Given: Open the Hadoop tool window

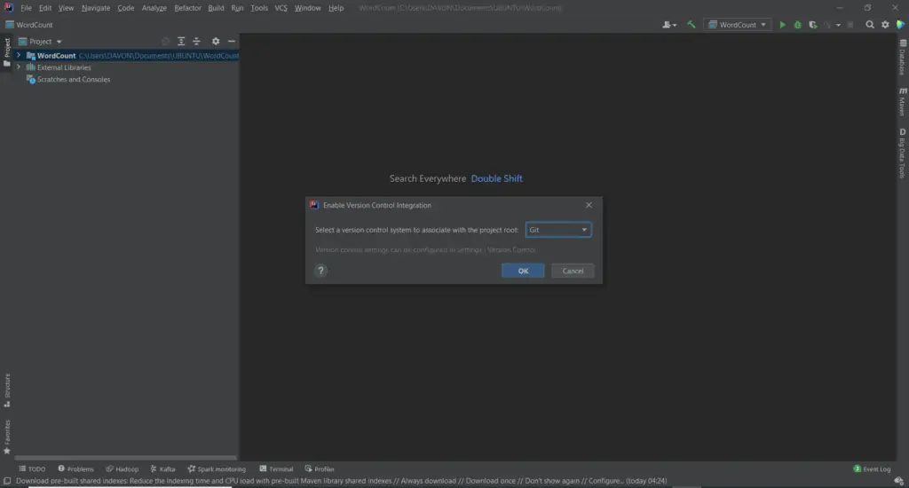Looking at the screenshot, I should [123, 468].
